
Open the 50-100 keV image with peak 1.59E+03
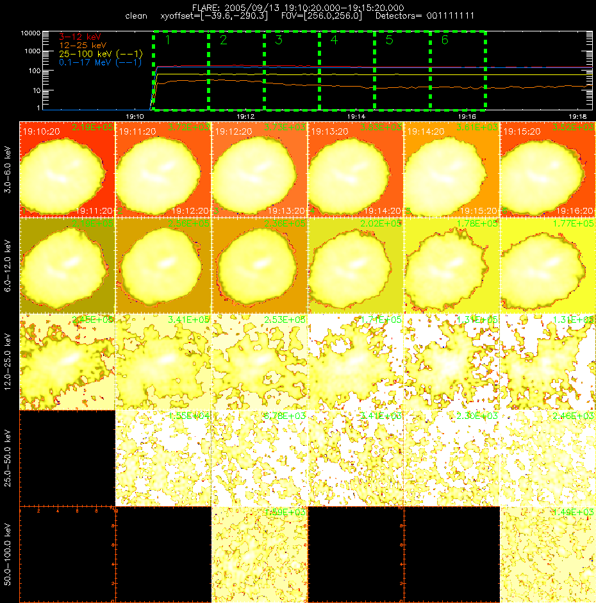point(260,554)
